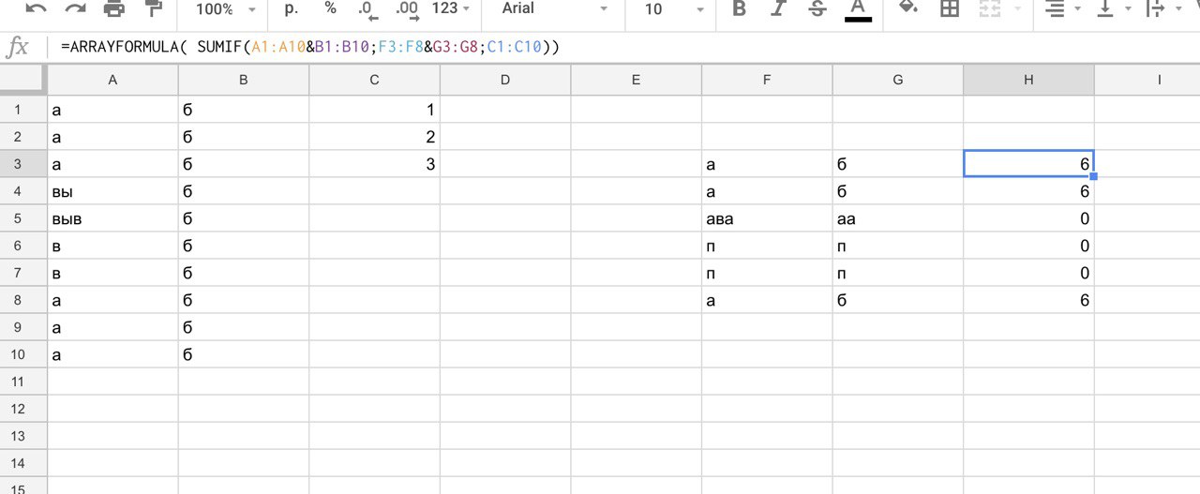Select cell B10 containing б

click(244, 354)
